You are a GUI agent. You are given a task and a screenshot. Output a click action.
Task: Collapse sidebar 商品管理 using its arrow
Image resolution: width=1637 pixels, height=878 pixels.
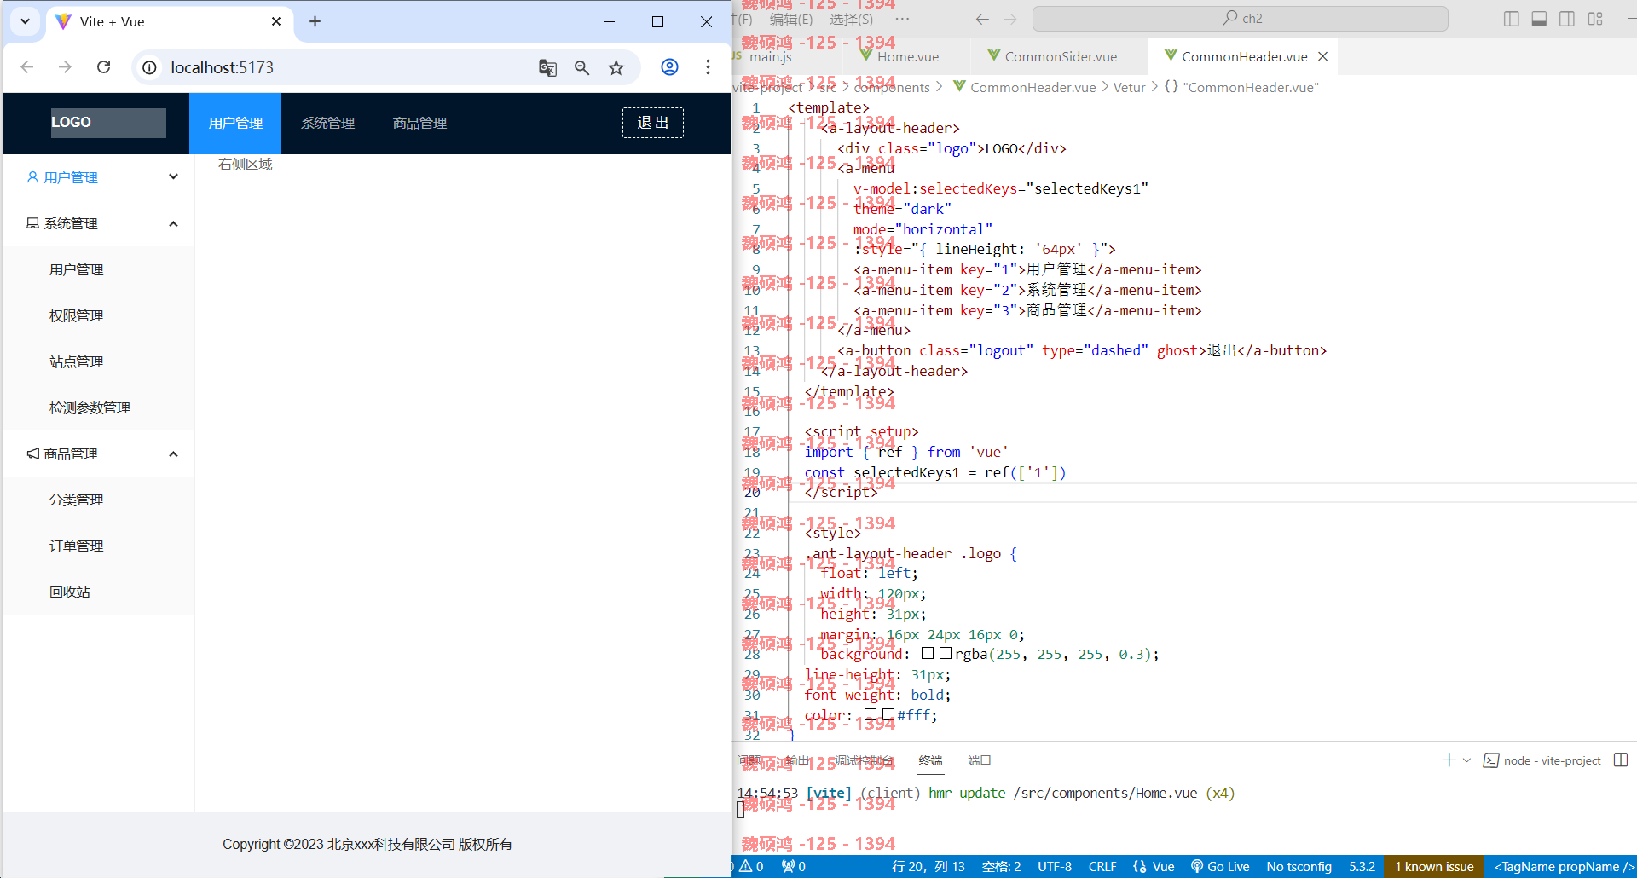point(174,453)
